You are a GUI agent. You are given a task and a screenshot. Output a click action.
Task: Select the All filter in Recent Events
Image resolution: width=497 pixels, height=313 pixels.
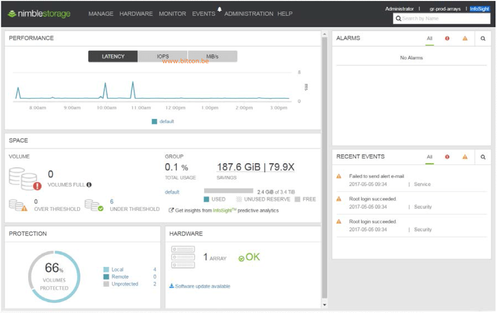tap(429, 157)
